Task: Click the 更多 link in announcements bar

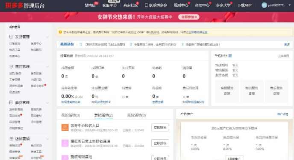Action: 287,44
